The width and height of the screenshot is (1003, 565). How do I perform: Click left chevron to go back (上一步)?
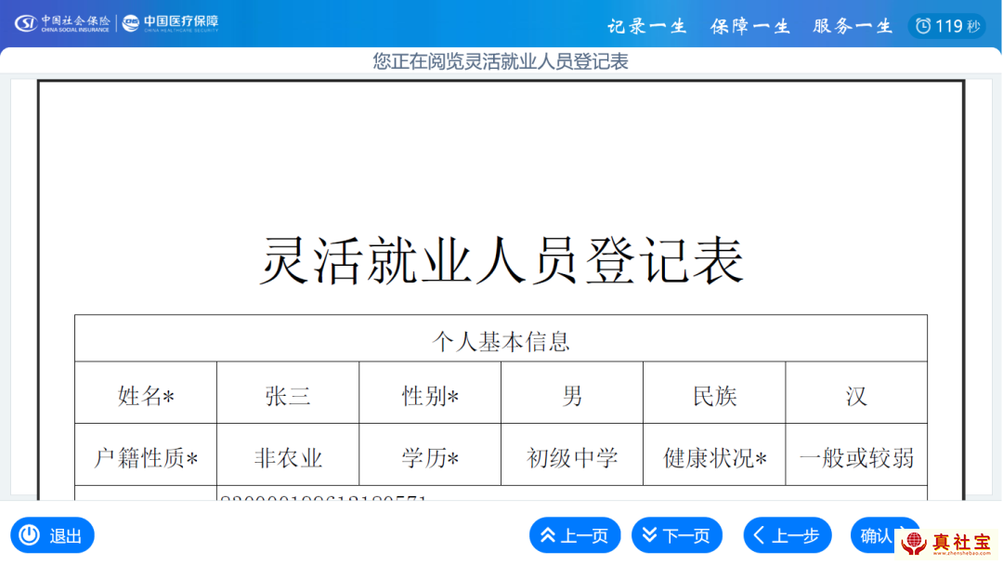click(x=760, y=535)
